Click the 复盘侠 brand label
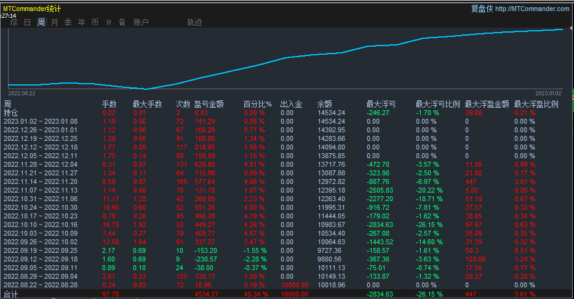This screenshot has height=299, width=574. [482, 9]
